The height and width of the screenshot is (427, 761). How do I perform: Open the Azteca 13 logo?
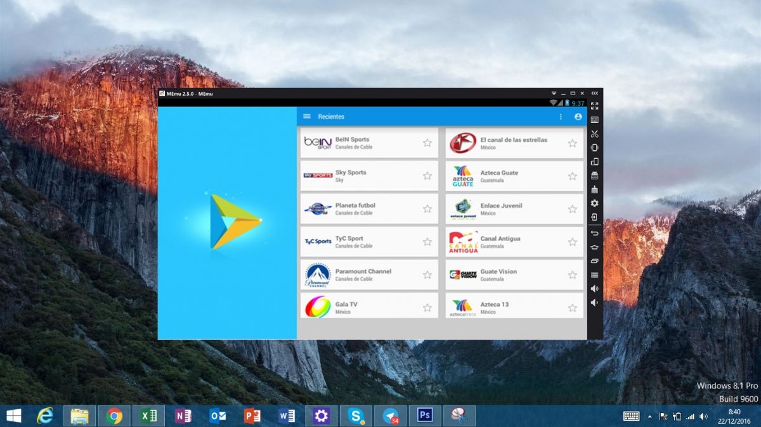[x=463, y=308]
